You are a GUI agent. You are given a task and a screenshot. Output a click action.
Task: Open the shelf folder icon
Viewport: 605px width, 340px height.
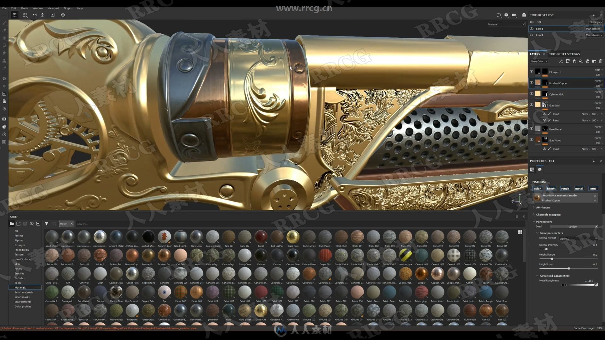[12, 224]
